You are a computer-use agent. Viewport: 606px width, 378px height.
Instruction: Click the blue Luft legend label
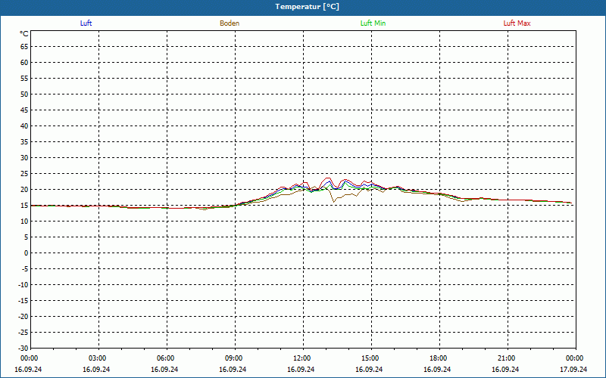tap(86, 23)
